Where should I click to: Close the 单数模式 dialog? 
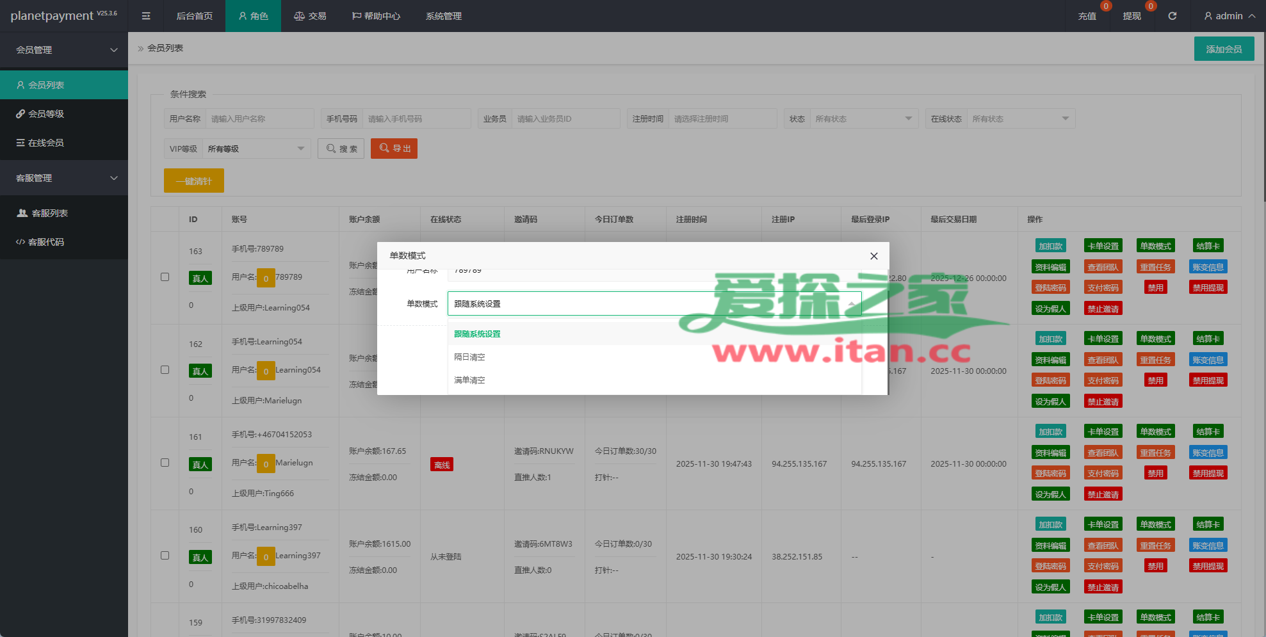coord(873,256)
